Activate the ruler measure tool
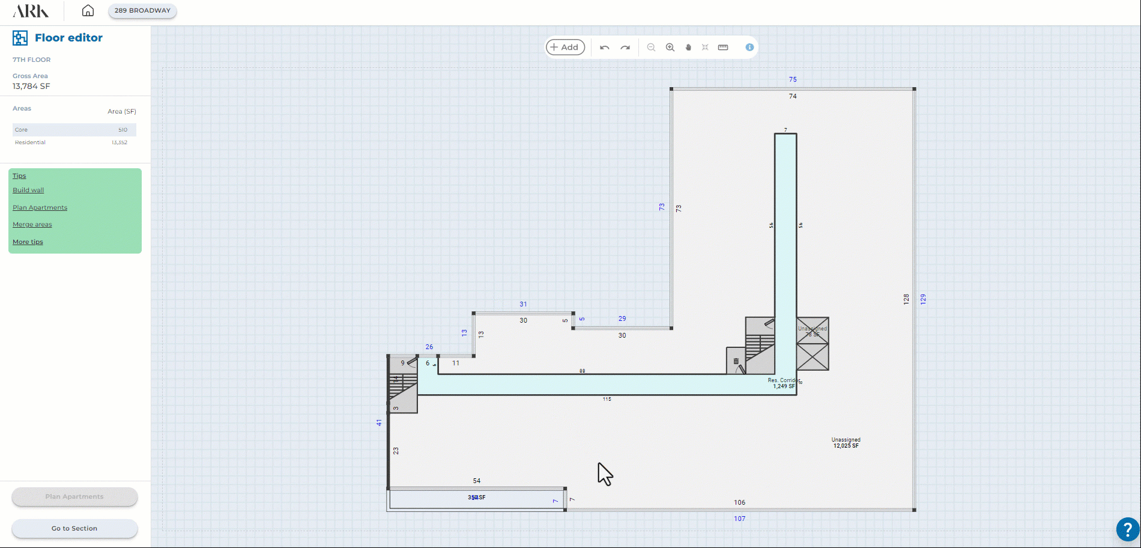1141x548 pixels. coord(723,47)
